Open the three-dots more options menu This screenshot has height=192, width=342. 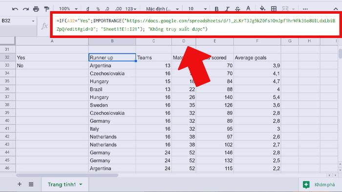[x=305, y=9]
